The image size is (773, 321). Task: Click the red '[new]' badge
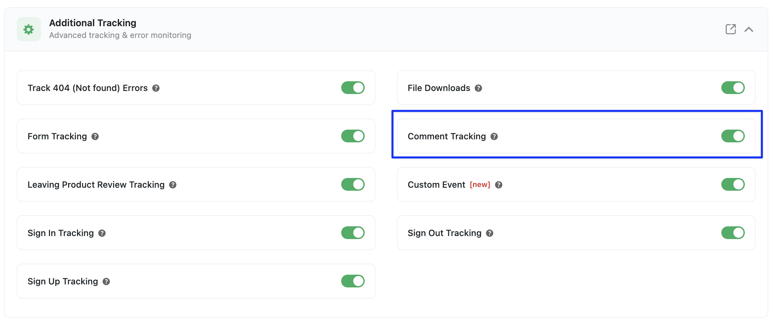480,185
